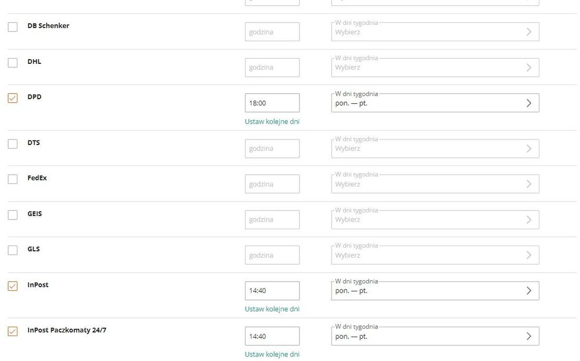
Task: Tick the FedEx checkbox
Action: (x=13, y=179)
